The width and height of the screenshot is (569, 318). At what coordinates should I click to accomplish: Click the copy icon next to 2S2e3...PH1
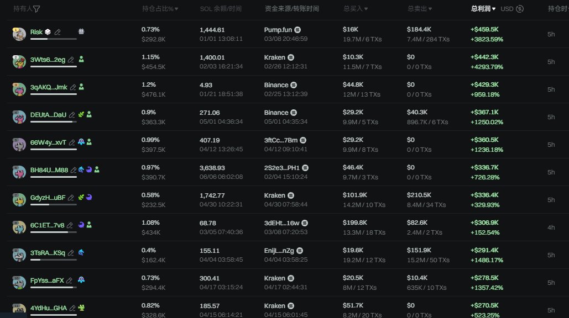[305, 168]
